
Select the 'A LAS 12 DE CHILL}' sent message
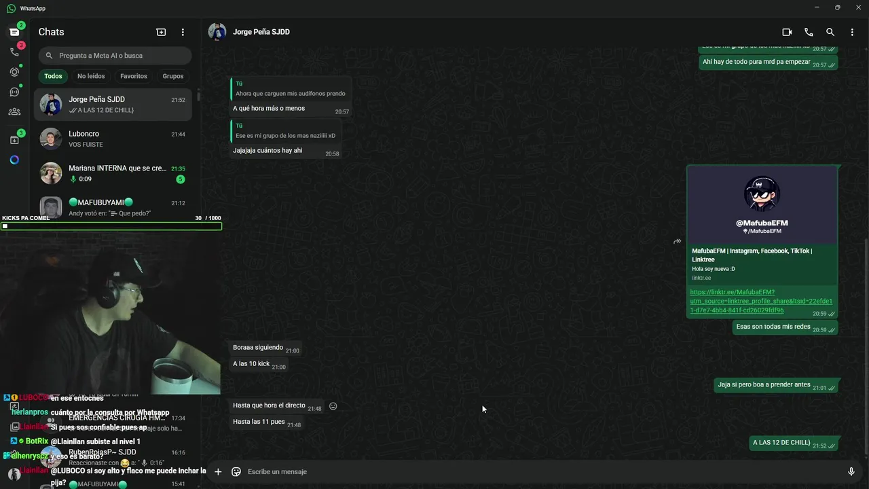coord(794,443)
